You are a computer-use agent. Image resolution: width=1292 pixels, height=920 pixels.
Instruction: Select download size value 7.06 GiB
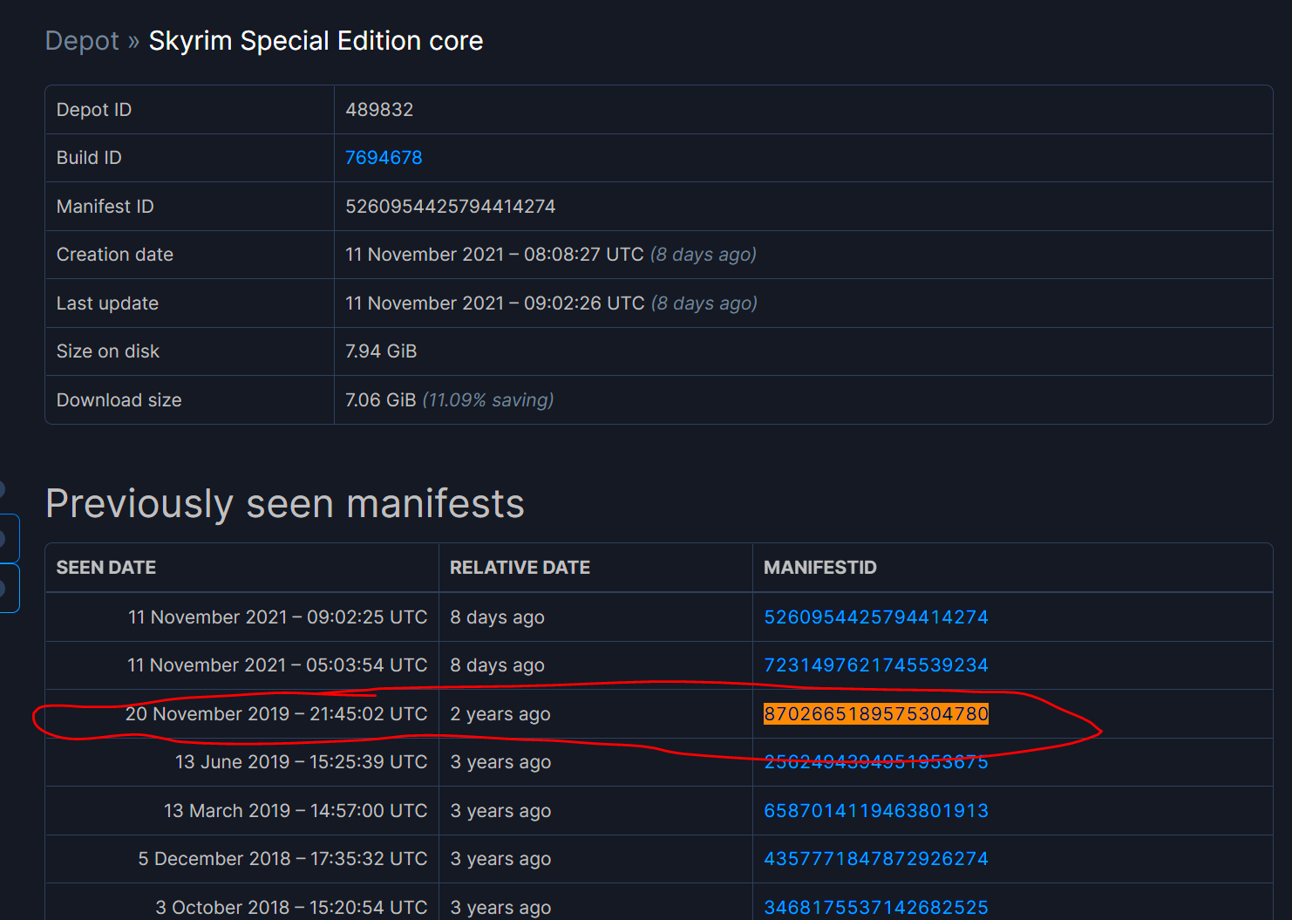point(381,400)
